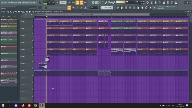Select the Delete tool
This screenshot has height=108, width=192.
coord(13,12)
